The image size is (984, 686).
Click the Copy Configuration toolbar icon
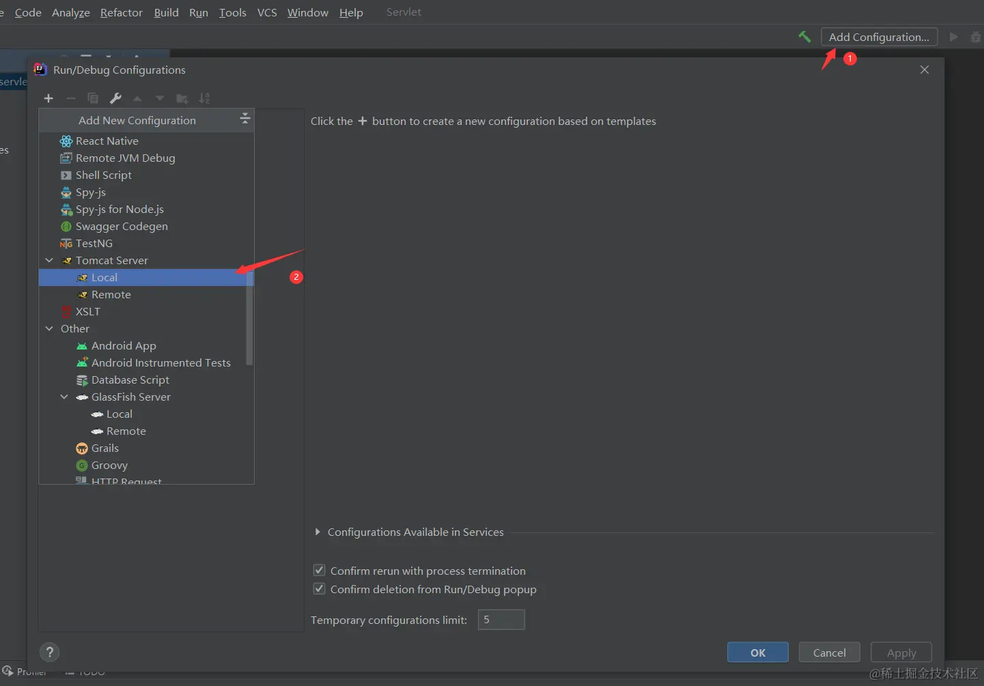click(93, 98)
